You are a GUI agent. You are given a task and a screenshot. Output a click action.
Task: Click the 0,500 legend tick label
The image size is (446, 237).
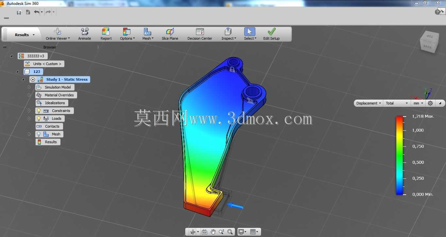(418, 162)
